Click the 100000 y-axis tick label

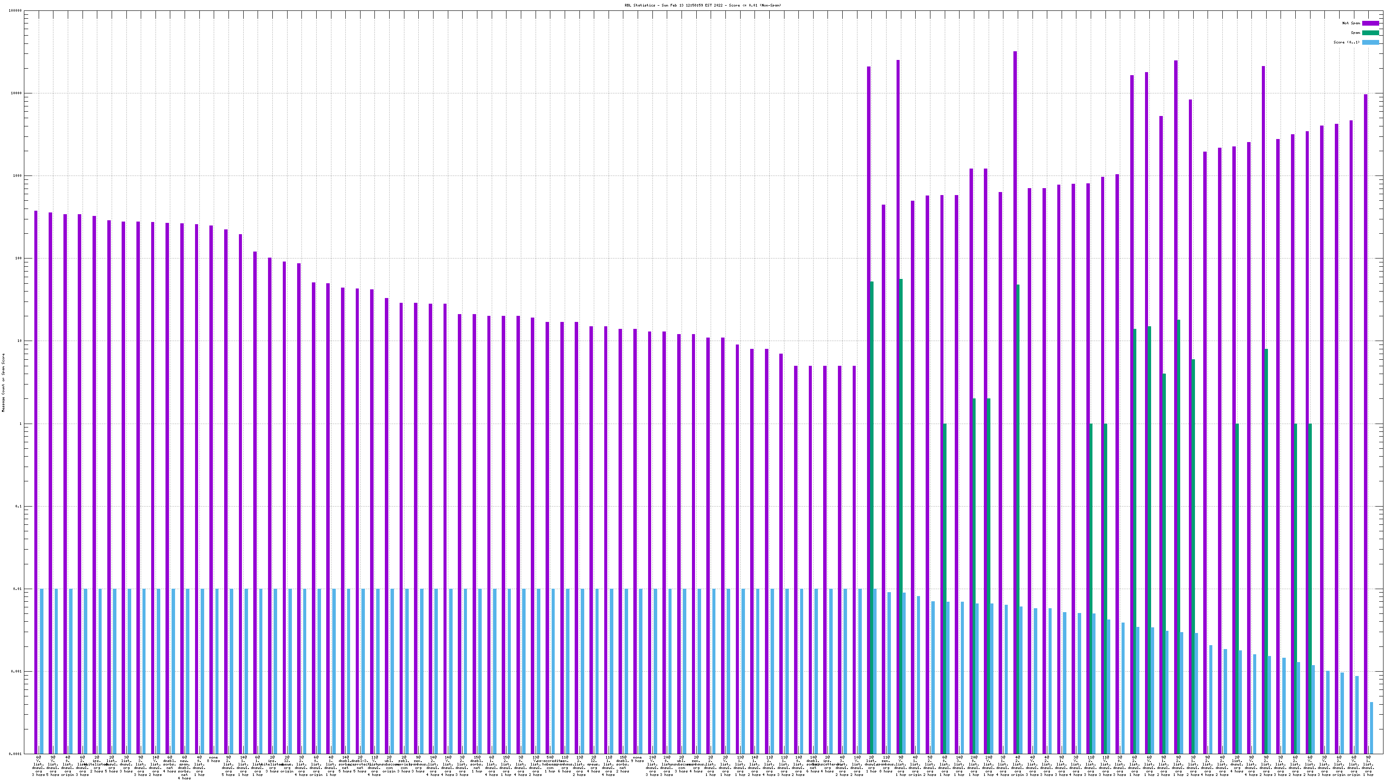pos(15,11)
